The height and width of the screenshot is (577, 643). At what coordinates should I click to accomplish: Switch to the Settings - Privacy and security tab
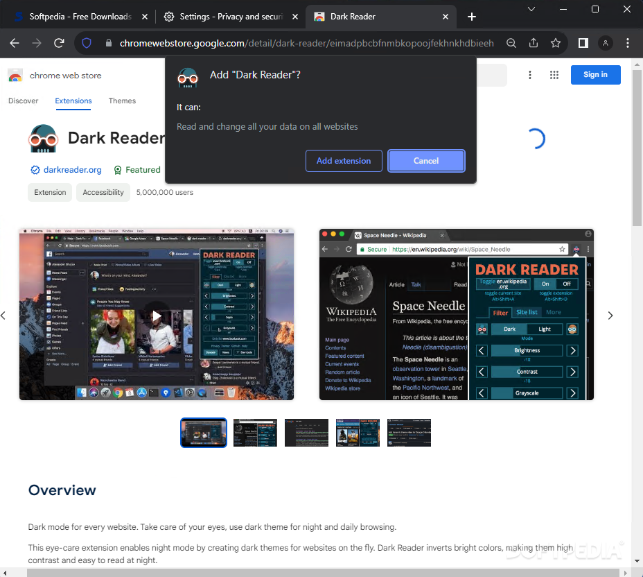[x=231, y=17]
